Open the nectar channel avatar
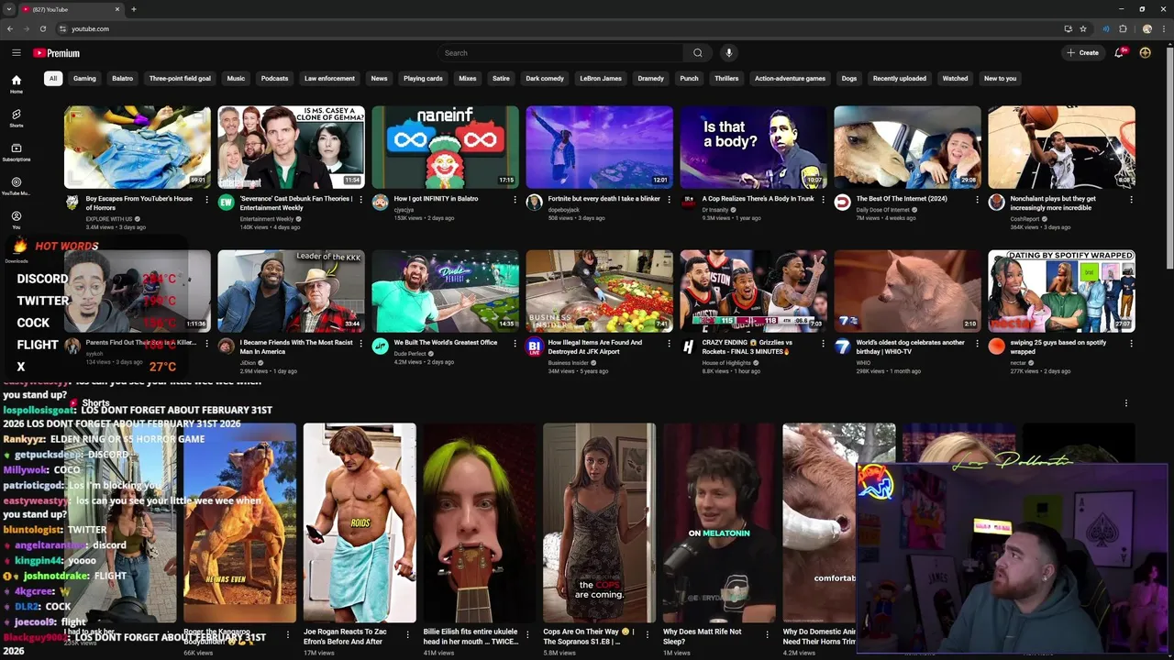The image size is (1174, 660). coord(996,346)
